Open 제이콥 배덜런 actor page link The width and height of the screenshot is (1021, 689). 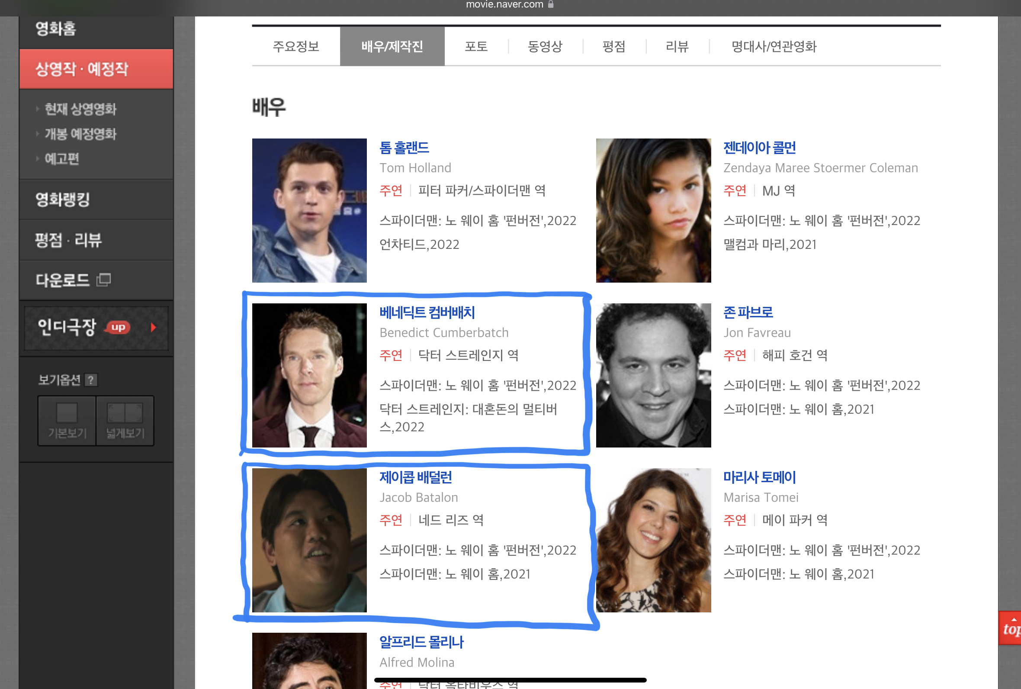click(415, 477)
